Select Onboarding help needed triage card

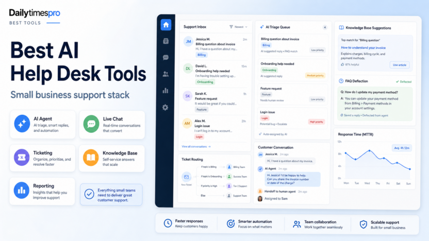[293, 70]
